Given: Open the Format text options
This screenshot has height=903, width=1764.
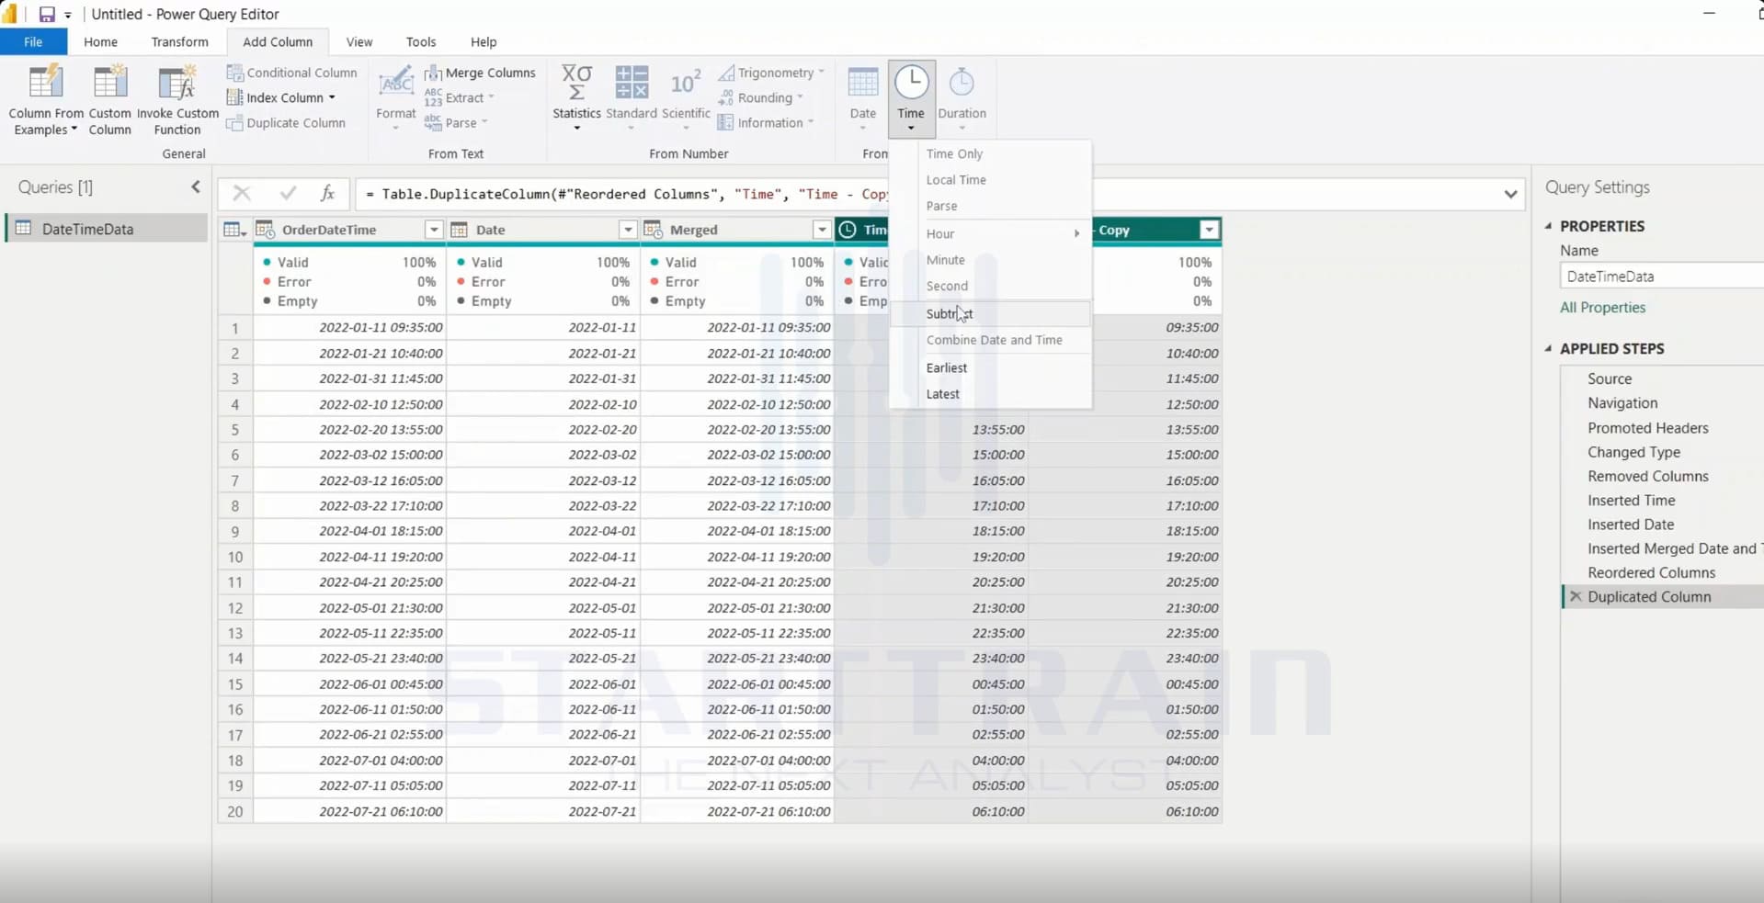Looking at the screenshot, I should 396,99.
